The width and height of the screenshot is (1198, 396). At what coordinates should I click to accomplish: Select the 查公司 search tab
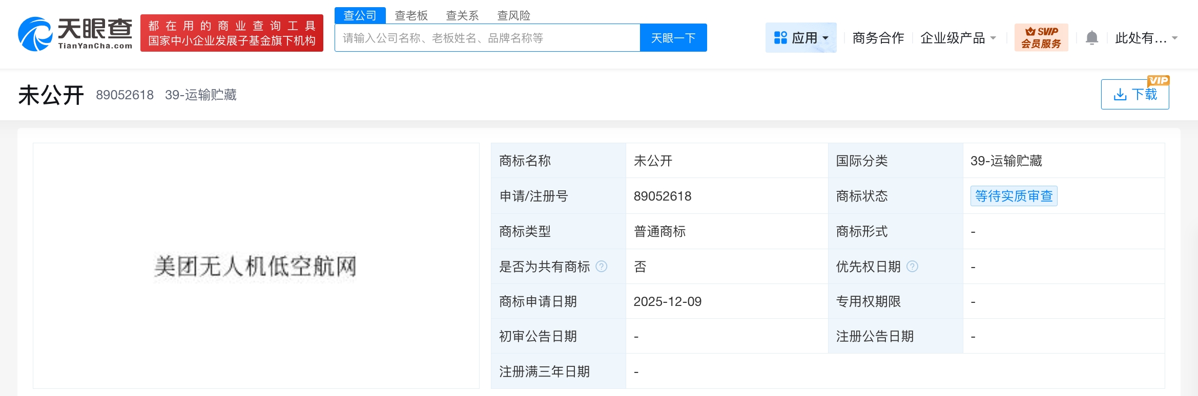coord(360,15)
